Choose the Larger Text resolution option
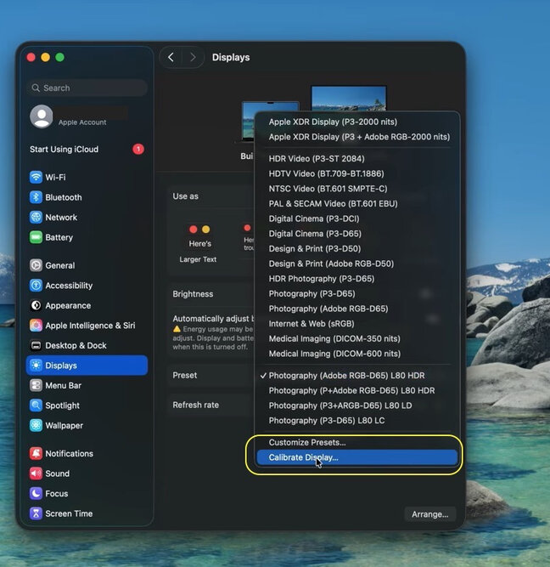The height and width of the screenshot is (567, 550). (199, 243)
